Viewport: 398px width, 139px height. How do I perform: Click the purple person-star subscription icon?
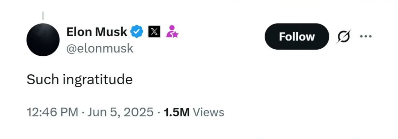[172, 31]
